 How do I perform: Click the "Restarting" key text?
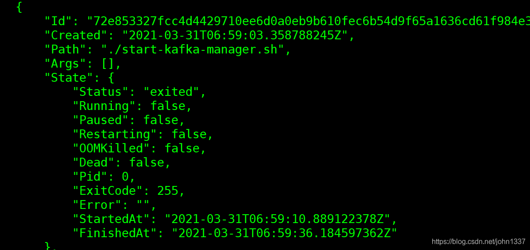(115, 134)
